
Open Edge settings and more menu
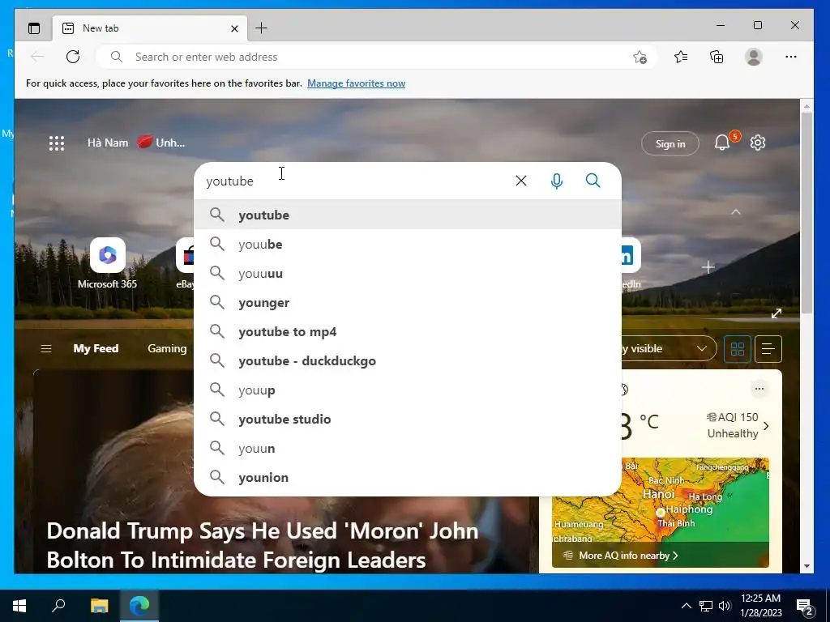(x=791, y=57)
